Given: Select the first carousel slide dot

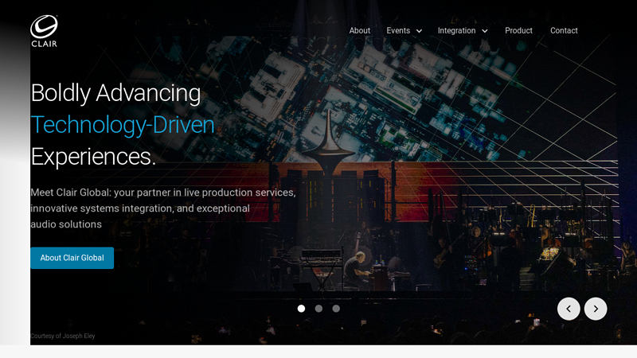Looking at the screenshot, I should click(301, 309).
